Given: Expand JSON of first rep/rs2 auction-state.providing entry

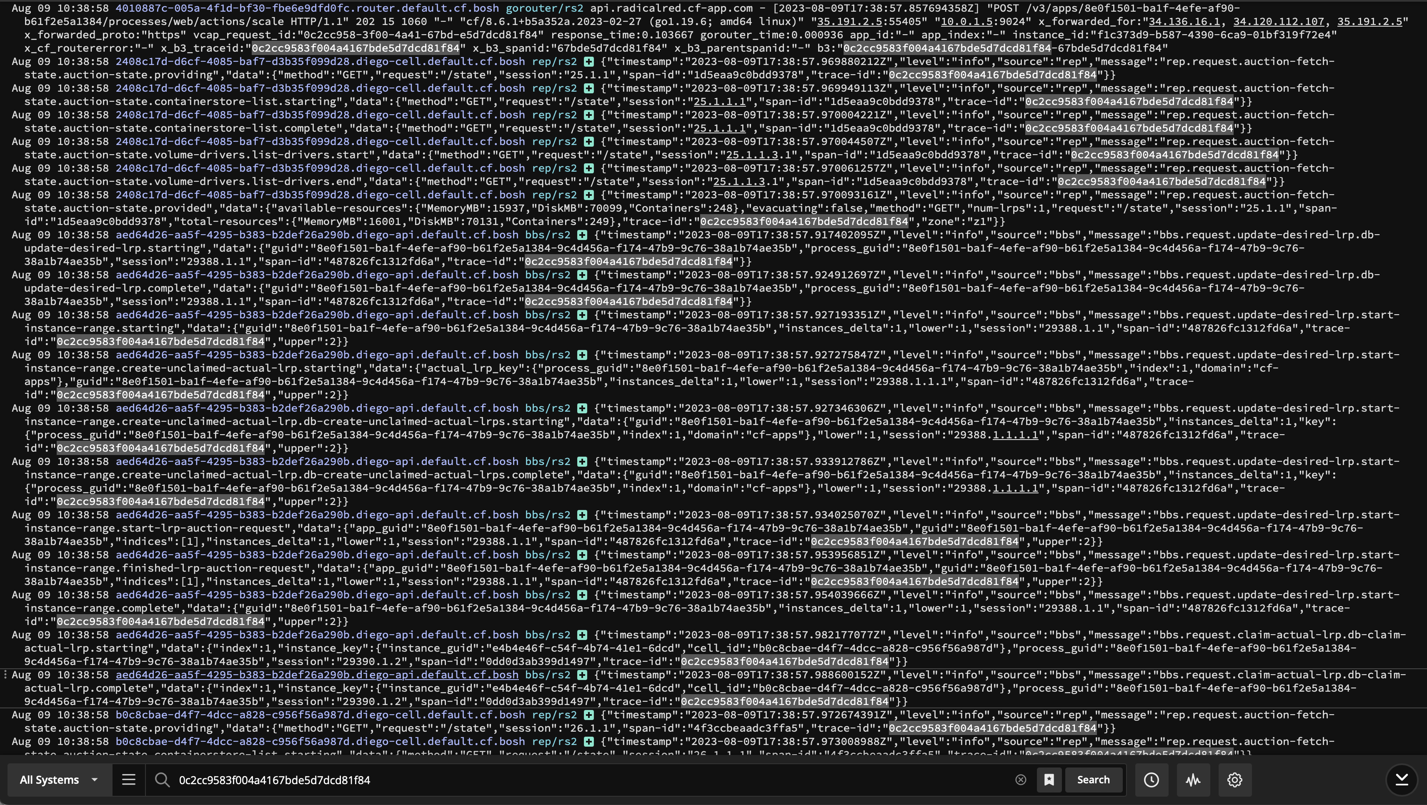Looking at the screenshot, I should [x=589, y=61].
